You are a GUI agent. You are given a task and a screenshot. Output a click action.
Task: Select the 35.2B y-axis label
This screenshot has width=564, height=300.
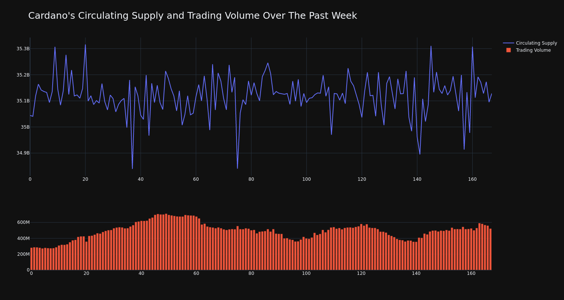(23, 75)
